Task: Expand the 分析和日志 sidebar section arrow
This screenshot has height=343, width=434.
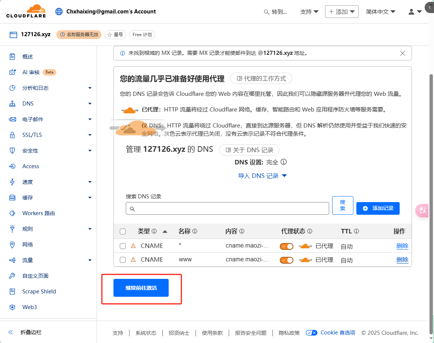Action: click(x=90, y=88)
